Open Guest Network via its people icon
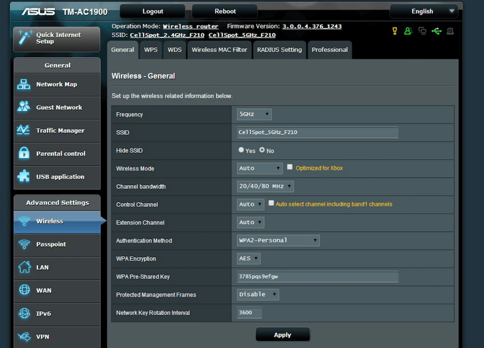484x348 pixels. (24, 107)
